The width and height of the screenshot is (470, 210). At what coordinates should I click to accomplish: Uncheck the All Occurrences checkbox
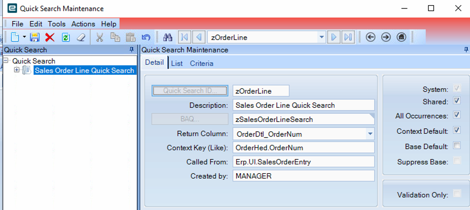[x=457, y=115]
